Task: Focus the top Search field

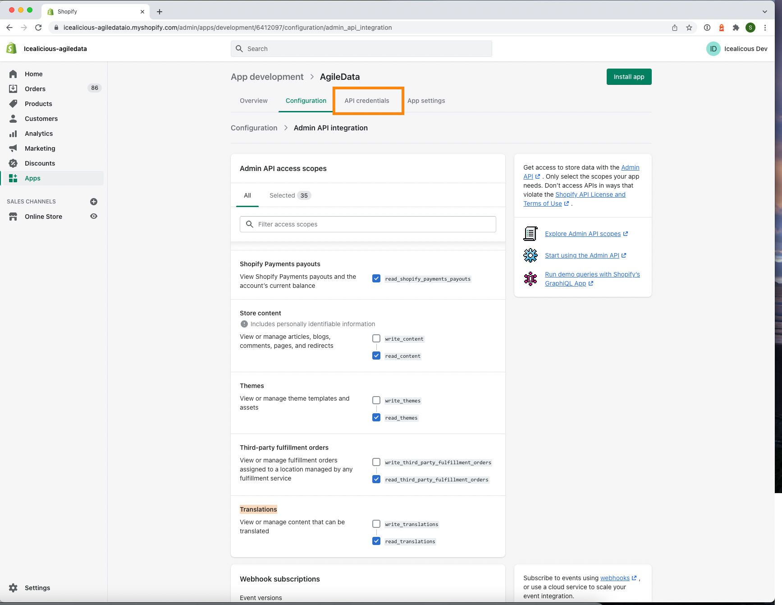Action: [x=361, y=49]
